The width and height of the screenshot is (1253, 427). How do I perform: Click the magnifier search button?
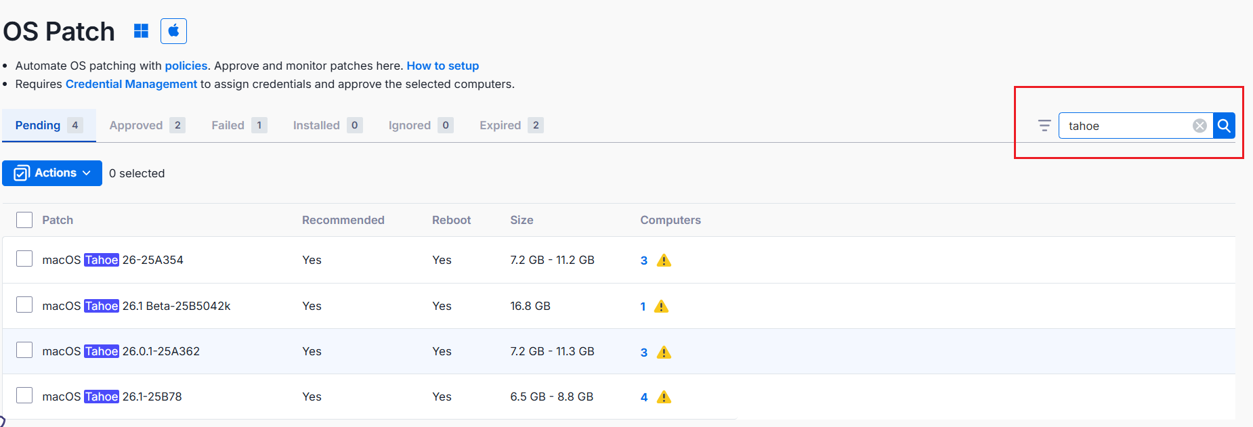click(1224, 126)
